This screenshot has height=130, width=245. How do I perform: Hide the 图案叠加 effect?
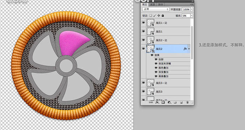click(x=156, y=76)
